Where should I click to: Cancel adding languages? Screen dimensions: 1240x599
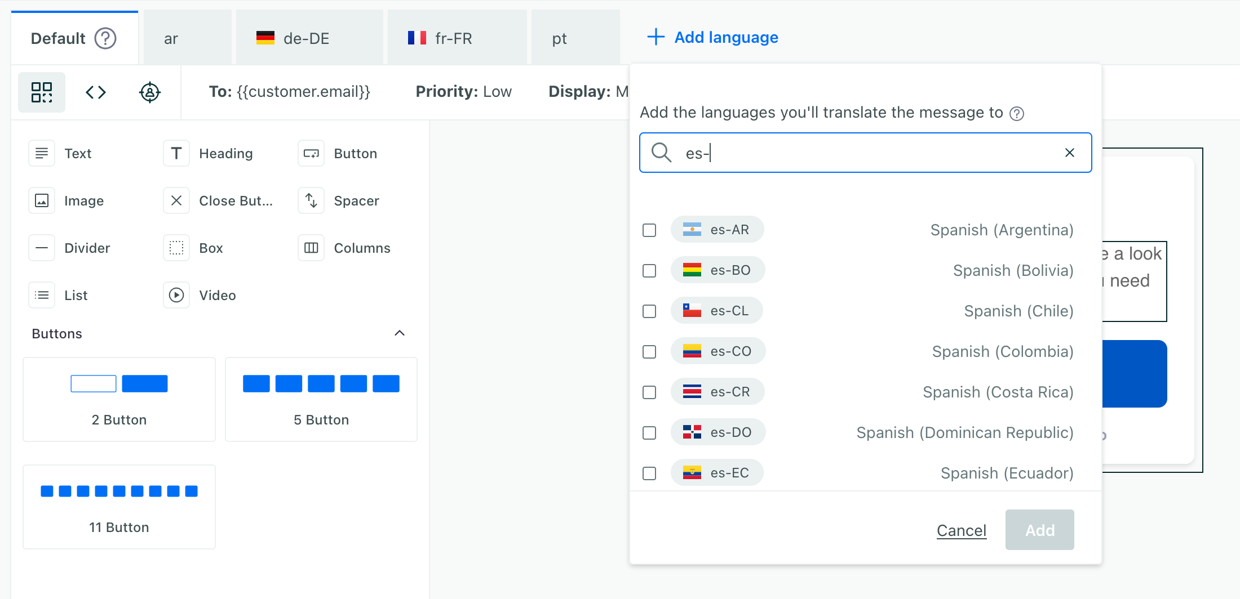click(x=961, y=530)
